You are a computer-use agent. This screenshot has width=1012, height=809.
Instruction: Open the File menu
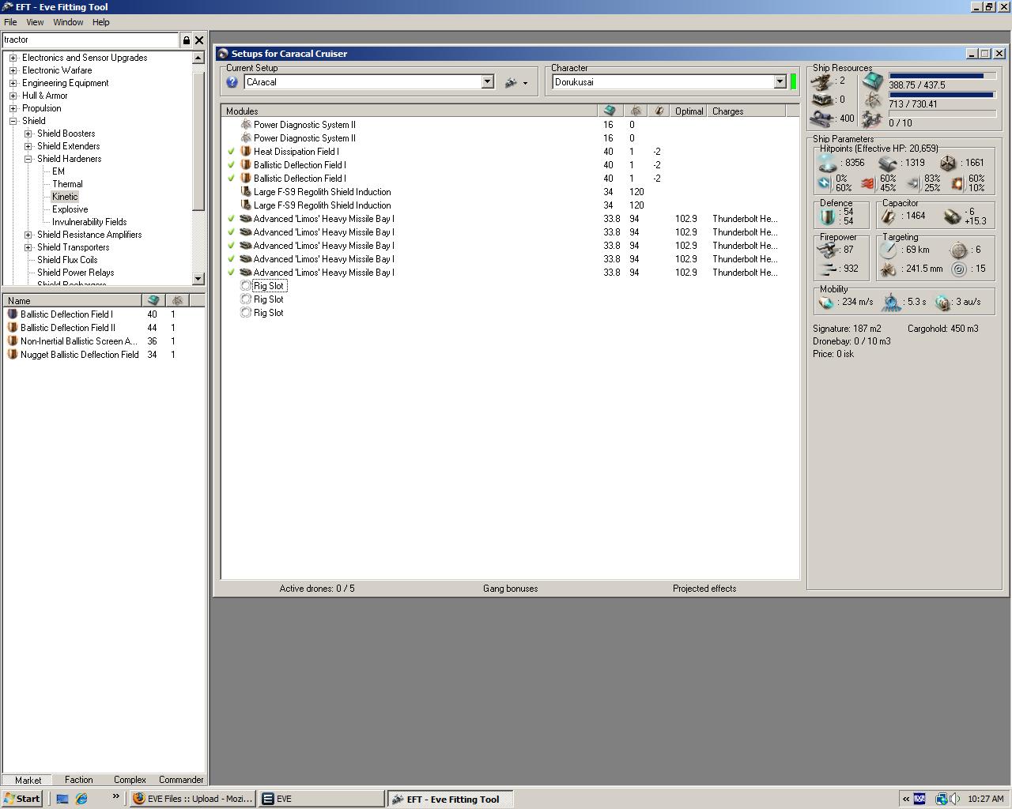coord(10,22)
